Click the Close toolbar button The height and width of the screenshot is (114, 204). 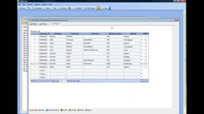click(105, 8)
